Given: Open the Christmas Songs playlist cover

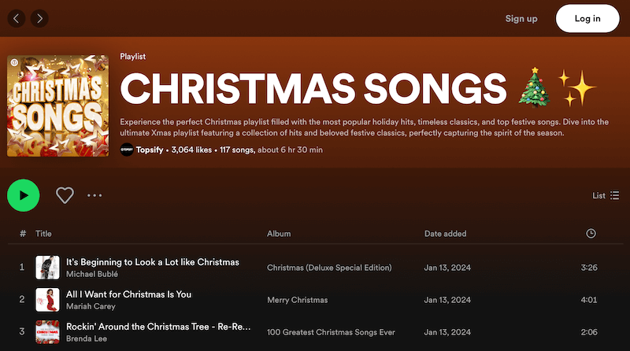Looking at the screenshot, I should pyautogui.click(x=57, y=105).
